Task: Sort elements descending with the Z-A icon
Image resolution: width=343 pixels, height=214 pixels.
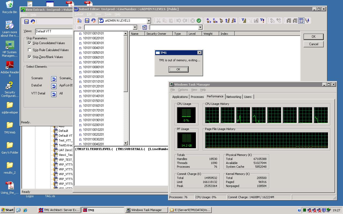Action: click(x=215, y=21)
